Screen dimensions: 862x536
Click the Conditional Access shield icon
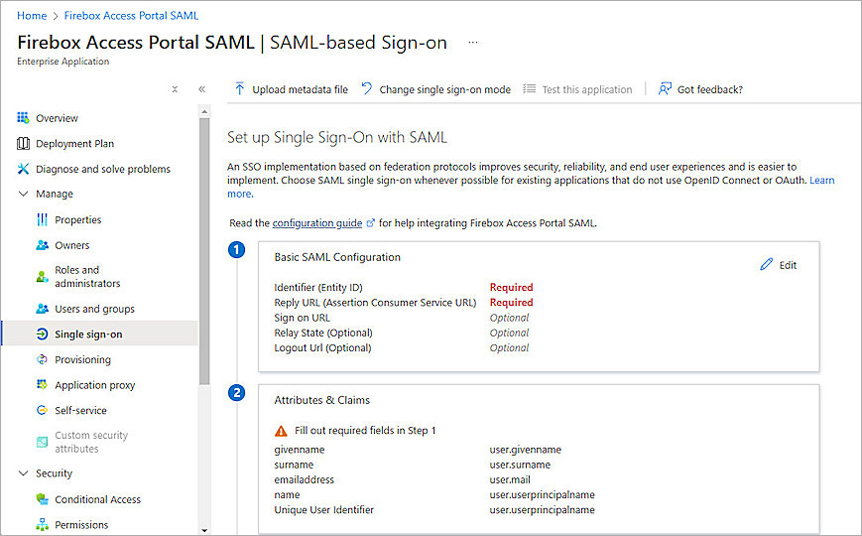click(42, 499)
